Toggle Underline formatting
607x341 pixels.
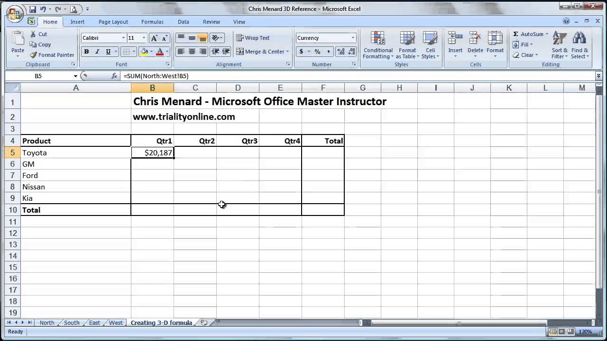click(x=108, y=52)
